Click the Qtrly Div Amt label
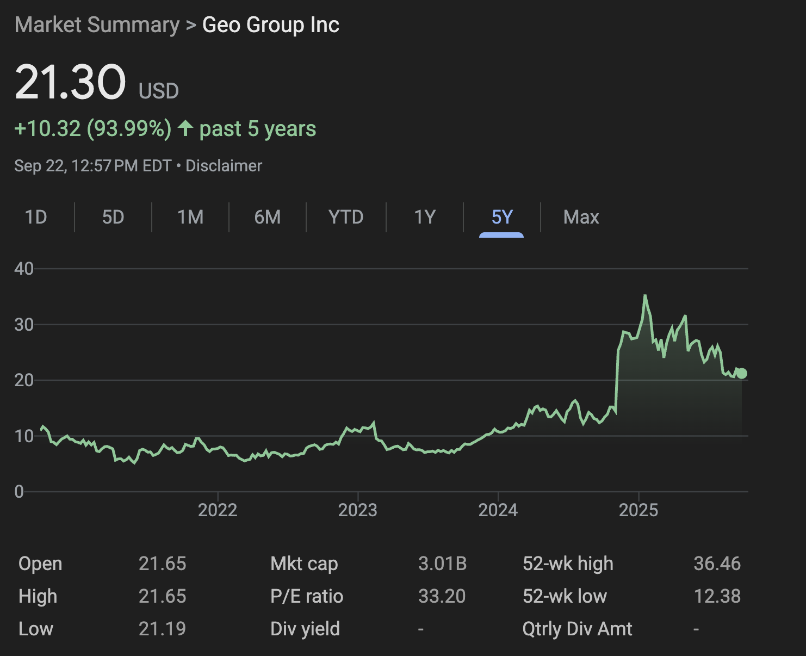This screenshot has width=806, height=656. pyautogui.click(x=578, y=629)
